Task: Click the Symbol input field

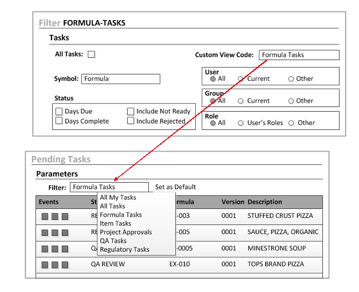Action: click(x=120, y=79)
